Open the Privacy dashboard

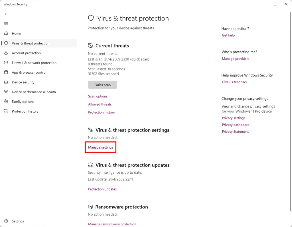click(236, 125)
